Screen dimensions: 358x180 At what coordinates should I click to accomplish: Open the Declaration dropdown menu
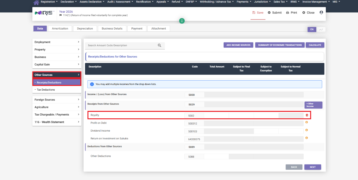click(x=69, y=2)
